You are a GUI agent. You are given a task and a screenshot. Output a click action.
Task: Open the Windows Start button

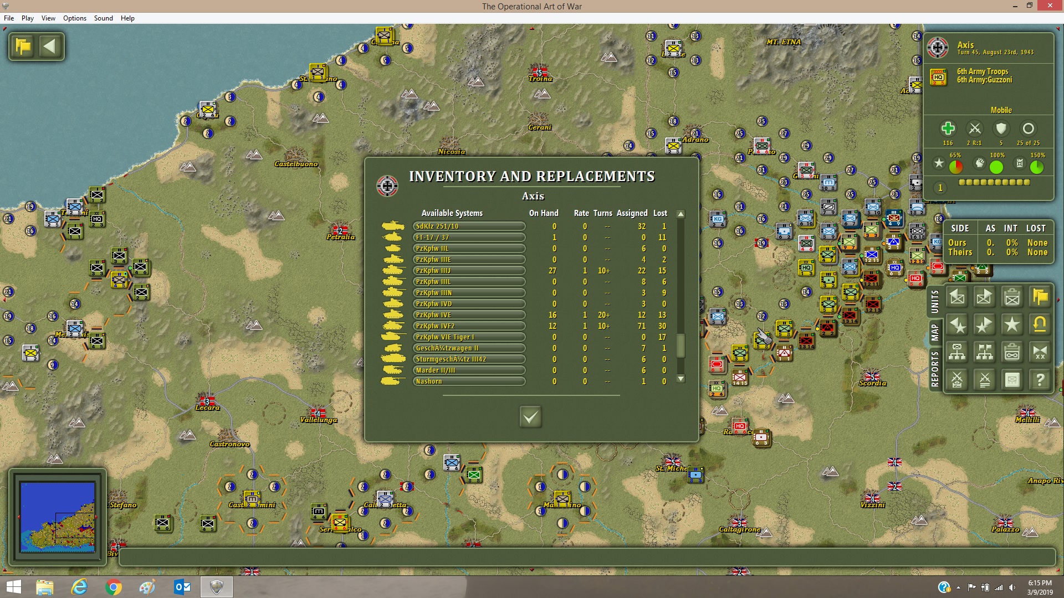pos(13,587)
